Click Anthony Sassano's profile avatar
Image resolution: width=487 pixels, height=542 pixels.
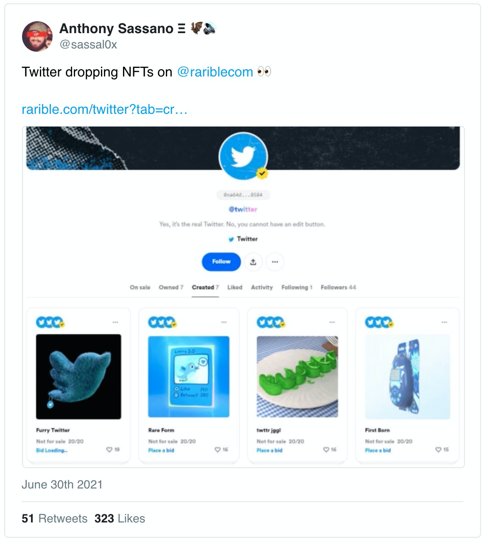(37, 37)
